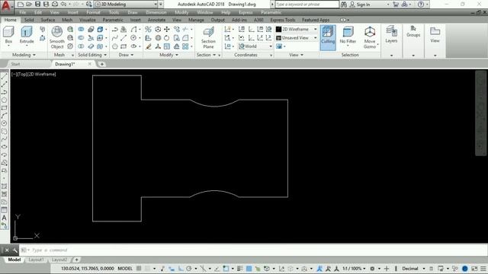Activate the Move Gizmo tool
The image size is (488, 274).
coord(370,37)
